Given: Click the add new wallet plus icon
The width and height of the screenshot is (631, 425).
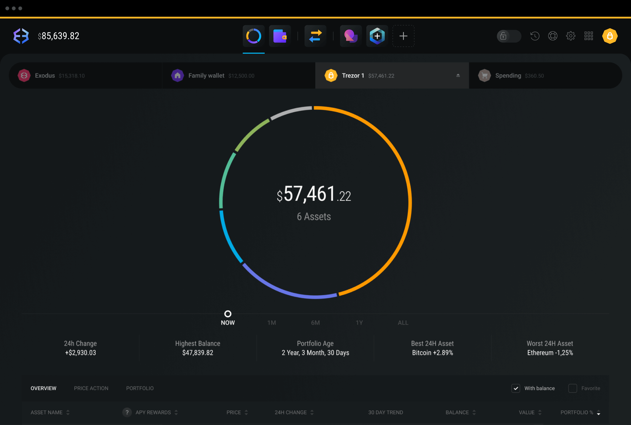Looking at the screenshot, I should pos(404,36).
